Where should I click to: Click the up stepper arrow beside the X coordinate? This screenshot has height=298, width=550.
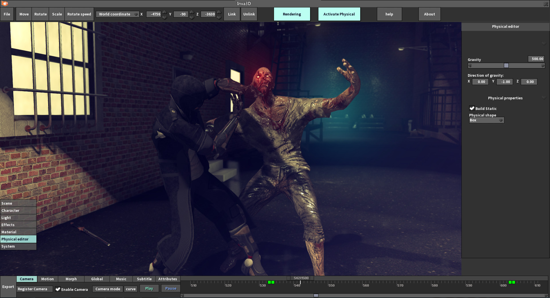coord(164,12)
